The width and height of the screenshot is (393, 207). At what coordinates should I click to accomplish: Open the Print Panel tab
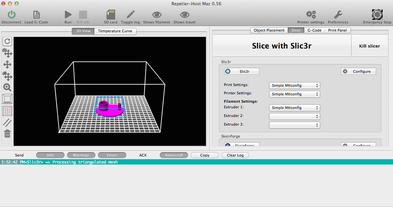pos(338,30)
